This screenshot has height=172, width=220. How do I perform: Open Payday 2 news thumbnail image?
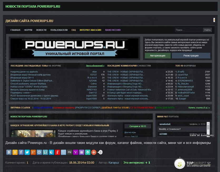[33, 133]
